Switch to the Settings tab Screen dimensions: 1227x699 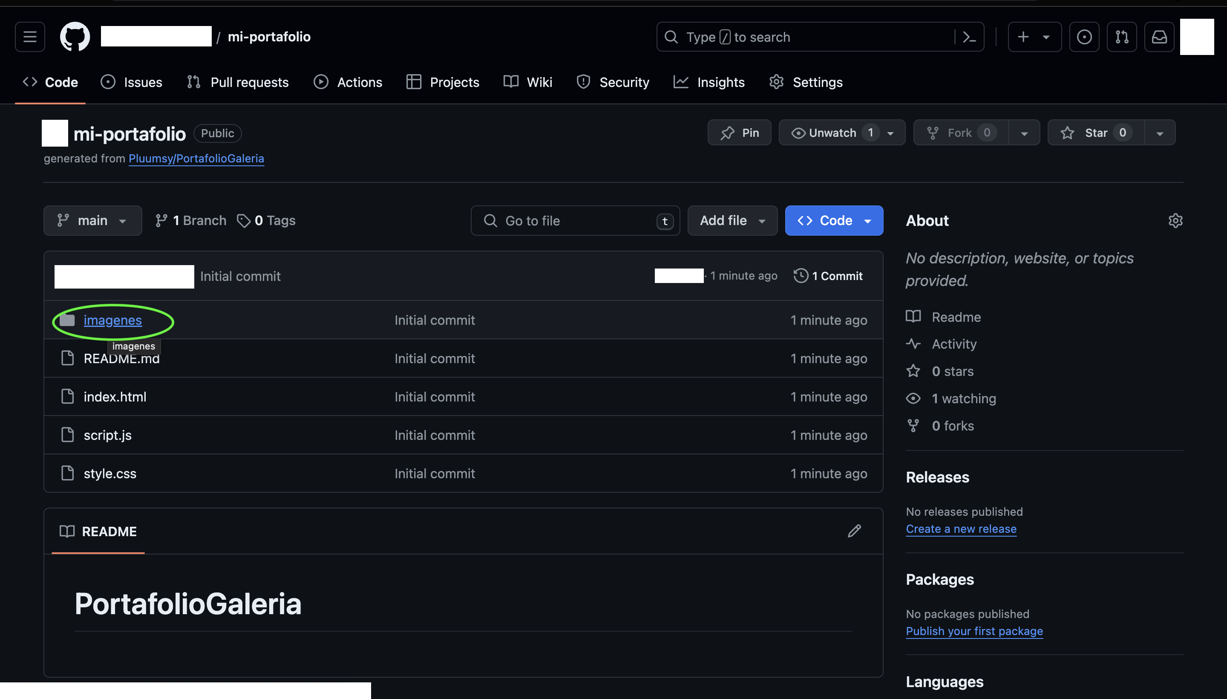pos(806,82)
